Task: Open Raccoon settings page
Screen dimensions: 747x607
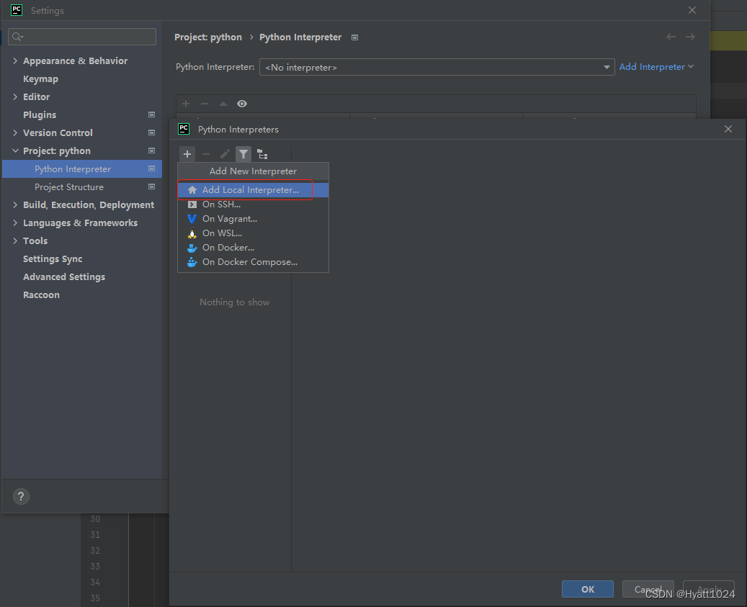Action: point(42,295)
